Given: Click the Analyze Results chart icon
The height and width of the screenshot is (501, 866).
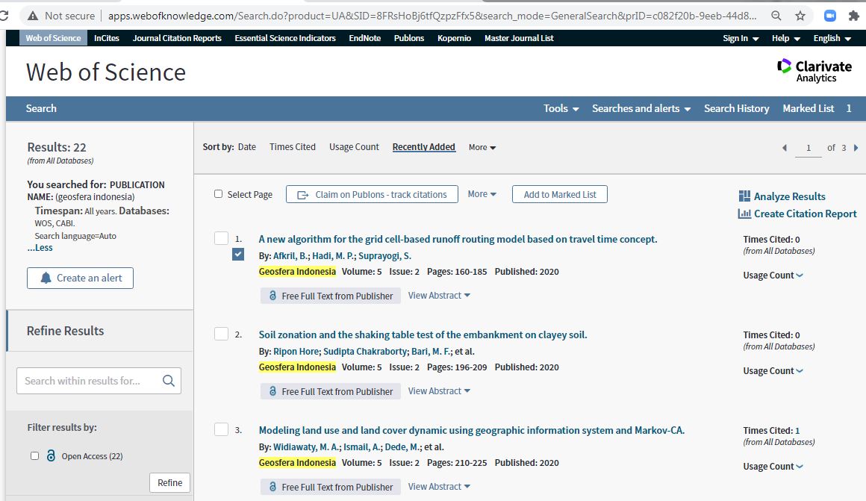Looking at the screenshot, I should [744, 196].
